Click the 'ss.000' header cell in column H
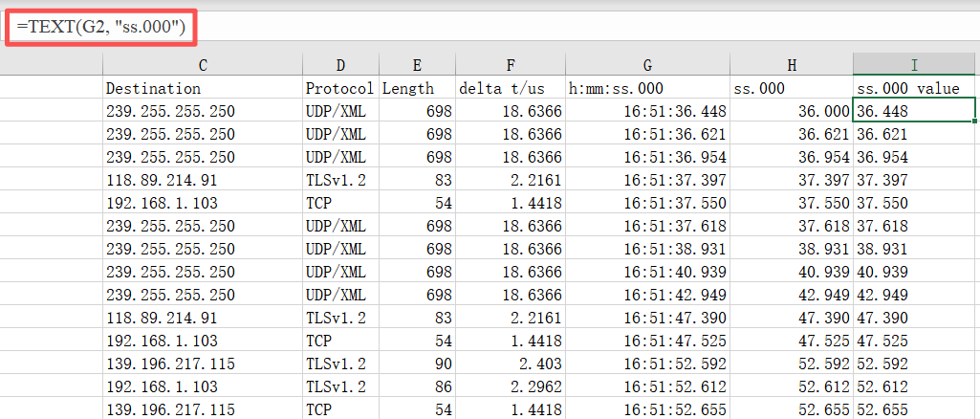The height and width of the screenshot is (419, 980). point(792,88)
